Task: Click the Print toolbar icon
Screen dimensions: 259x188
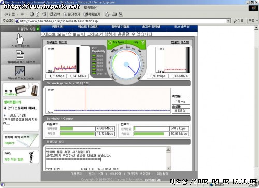Action: pyautogui.click(x=114, y=15)
